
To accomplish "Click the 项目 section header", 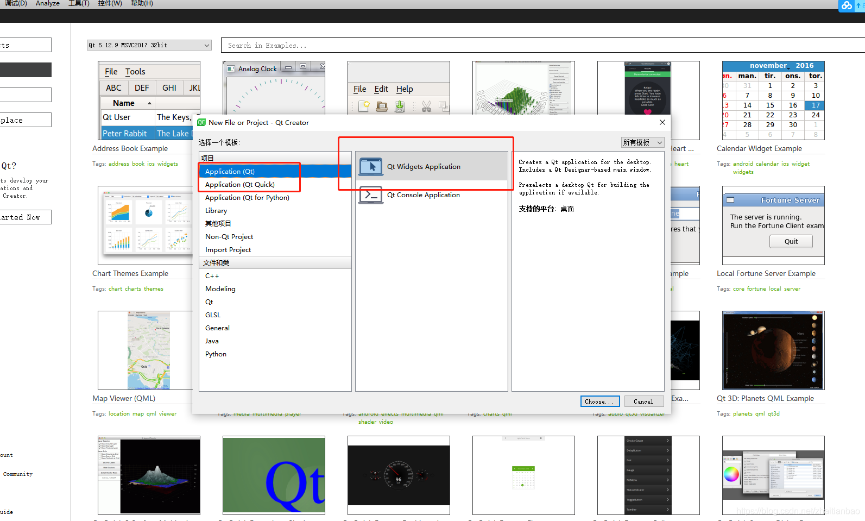I will tap(275, 158).
